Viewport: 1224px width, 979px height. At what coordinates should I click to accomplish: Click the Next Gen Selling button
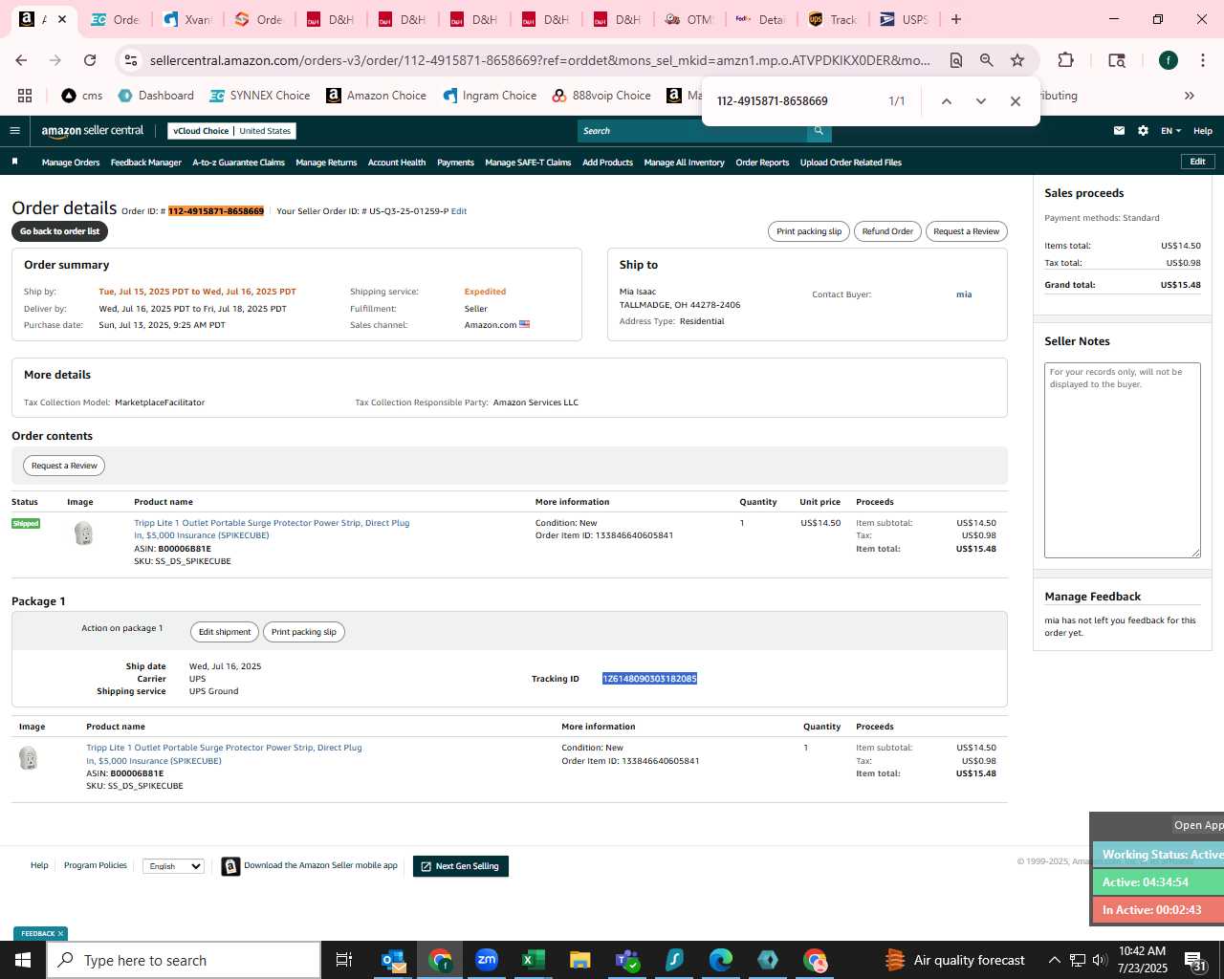pyautogui.click(x=461, y=866)
